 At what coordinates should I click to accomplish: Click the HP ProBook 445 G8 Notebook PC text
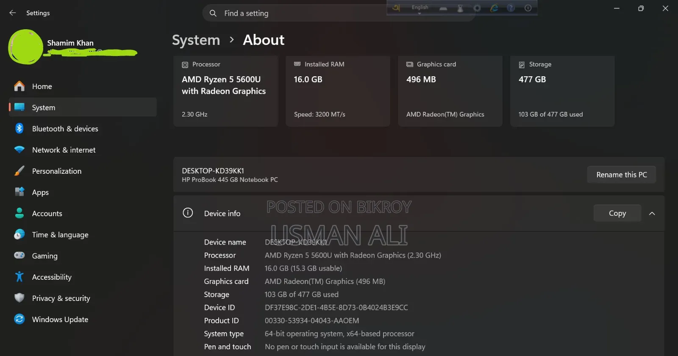230,180
